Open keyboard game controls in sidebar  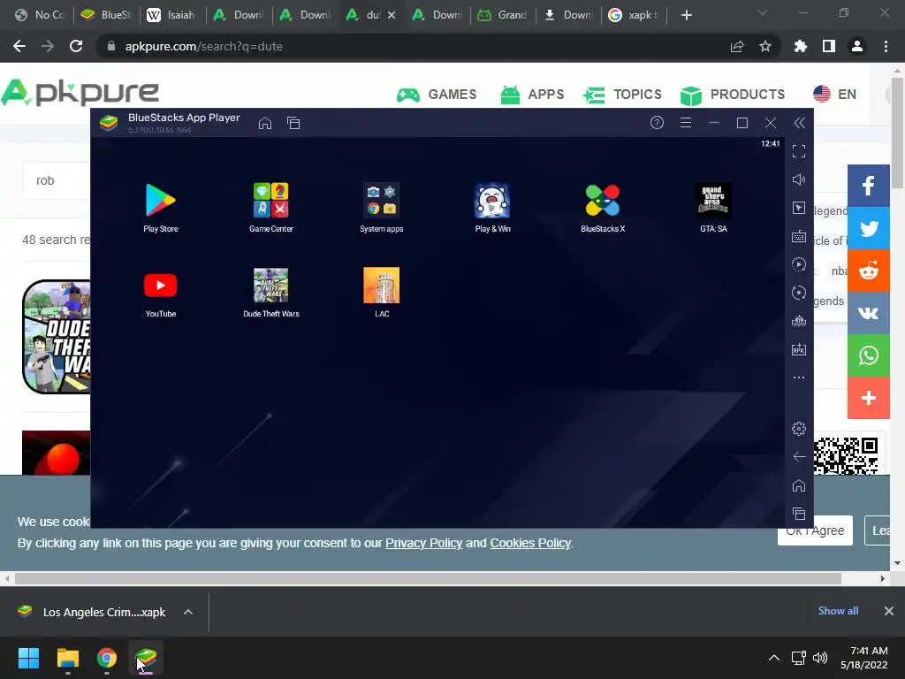click(799, 236)
